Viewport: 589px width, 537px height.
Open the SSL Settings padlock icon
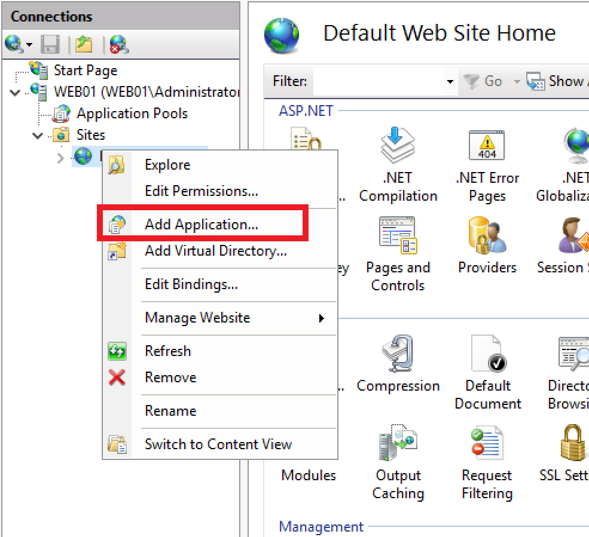pos(572,443)
